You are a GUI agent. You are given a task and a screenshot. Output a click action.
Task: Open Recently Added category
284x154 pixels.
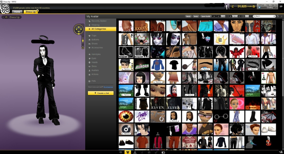(99, 21)
